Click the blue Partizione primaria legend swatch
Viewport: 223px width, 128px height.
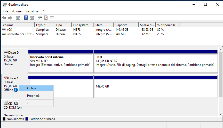[27, 119]
